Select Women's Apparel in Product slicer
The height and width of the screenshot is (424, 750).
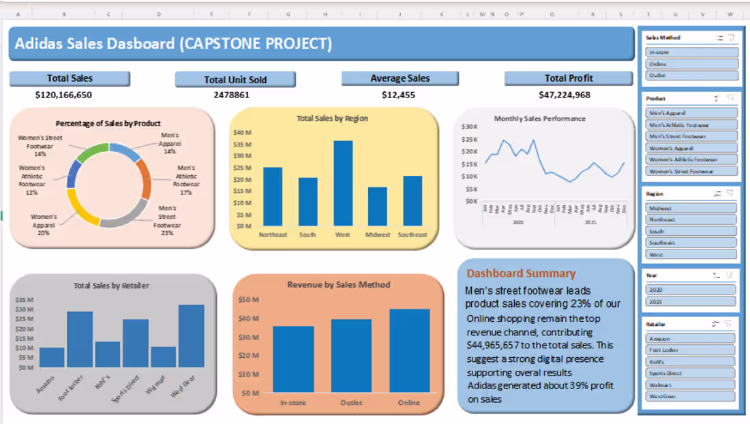click(691, 148)
